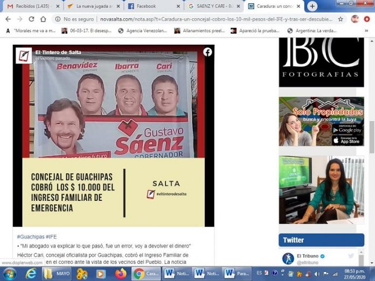This screenshot has width=375, height=281.
Task: Show site info for No es seguro
Action: pyautogui.click(x=74, y=19)
